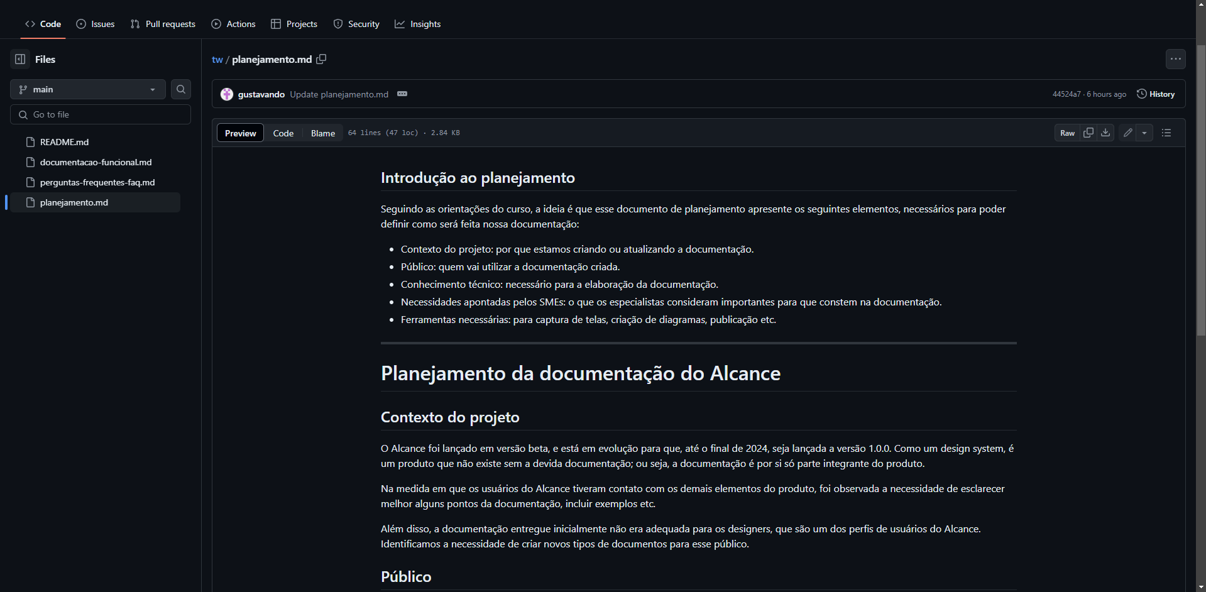Viewport: 1206px width, 592px height.
Task: Click heading Contexto do projeto
Action: click(x=450, y=417)
